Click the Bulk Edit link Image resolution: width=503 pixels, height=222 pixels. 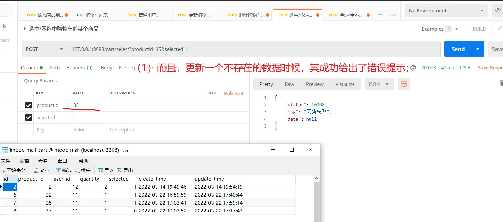point(234,93)
